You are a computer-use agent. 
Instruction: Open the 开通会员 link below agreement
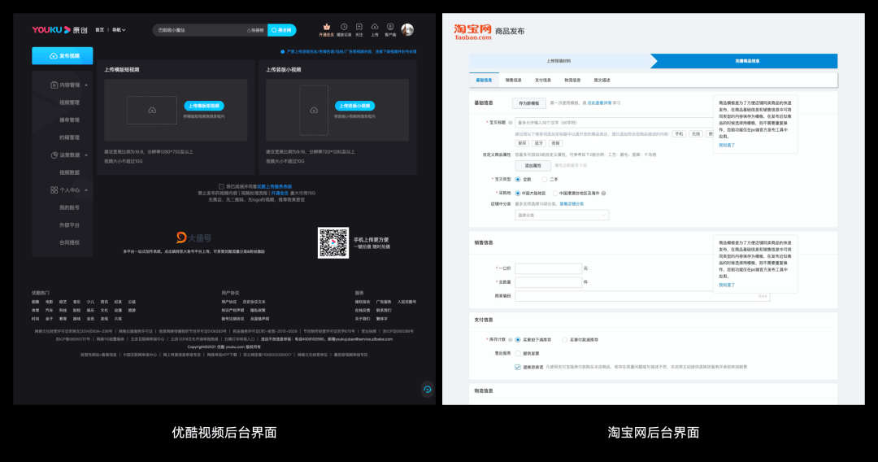click(x=280, y=194)
